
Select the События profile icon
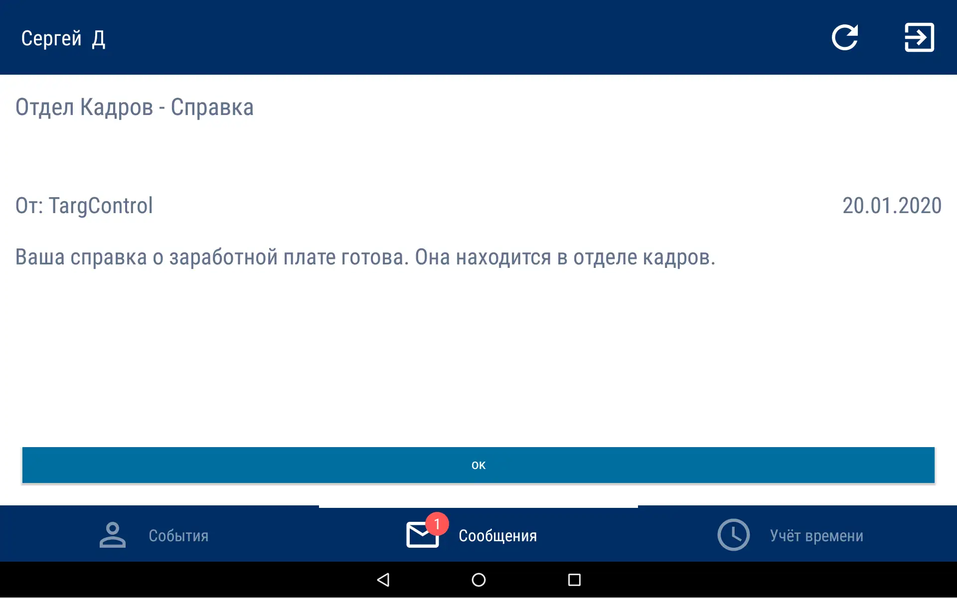pyautogui.click(x=112, y=535)
